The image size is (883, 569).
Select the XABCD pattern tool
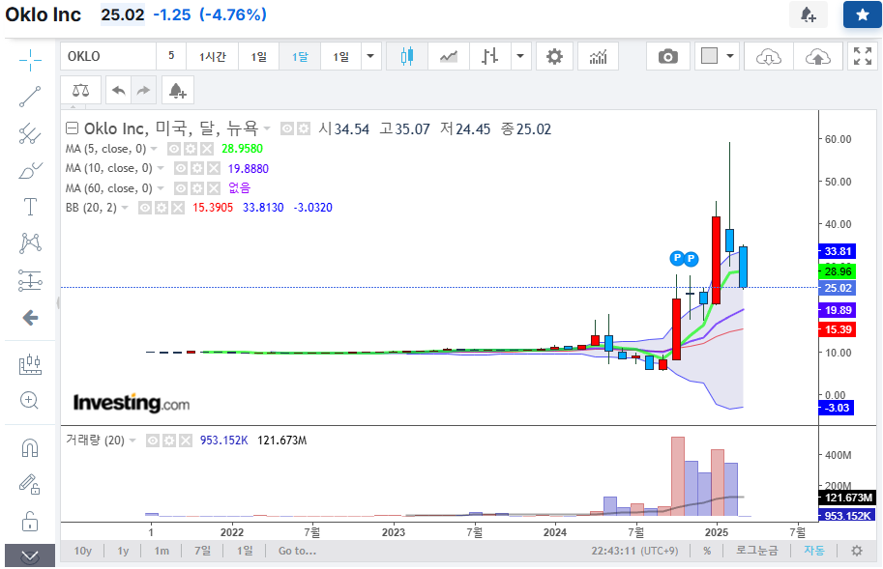(x=30, y=242)
